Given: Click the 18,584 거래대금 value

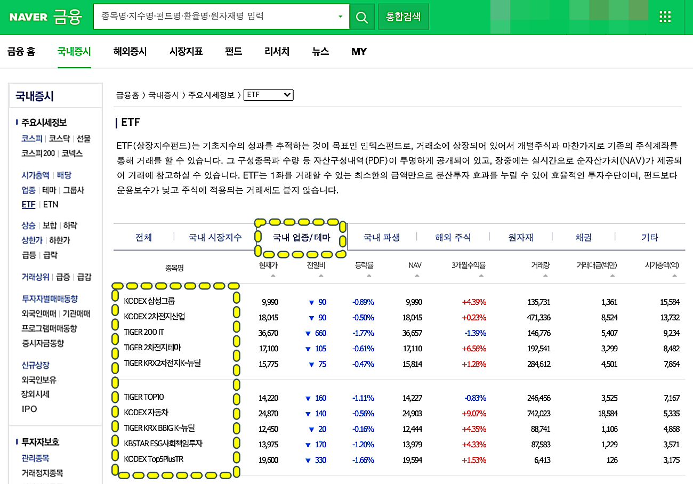Looking at the screenshot, I should (608, 413).
